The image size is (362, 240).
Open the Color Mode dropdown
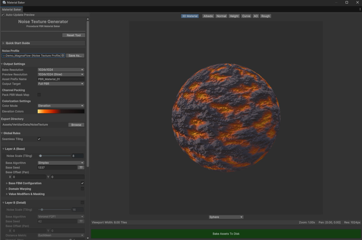(61, 106)
